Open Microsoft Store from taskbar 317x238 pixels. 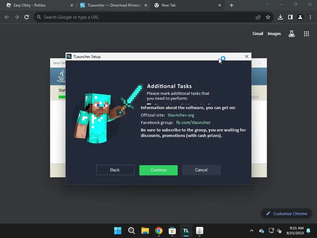(x=172, y=231)
